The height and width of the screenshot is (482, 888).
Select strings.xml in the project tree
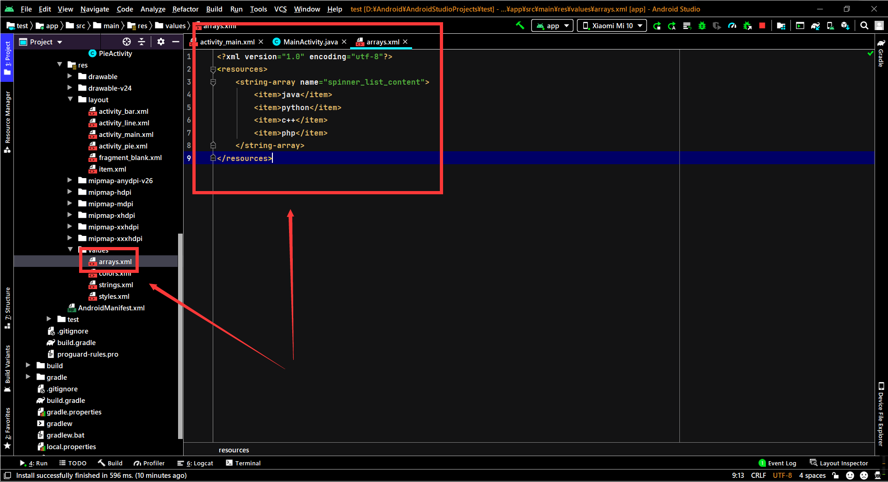point(116,284)
